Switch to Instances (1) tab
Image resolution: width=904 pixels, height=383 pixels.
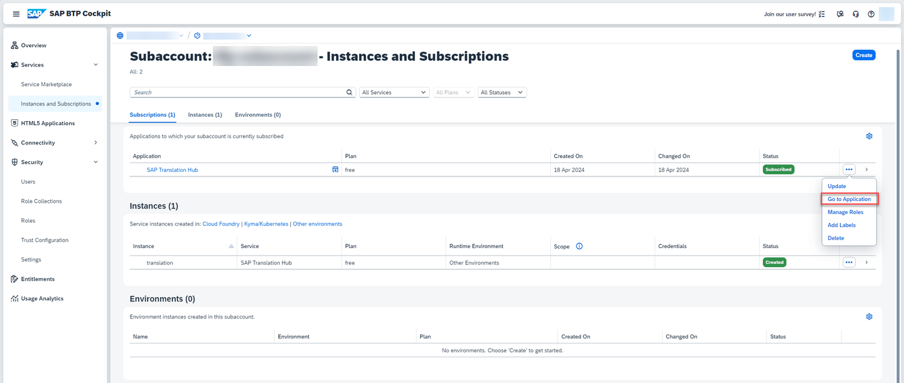(205, 115)
